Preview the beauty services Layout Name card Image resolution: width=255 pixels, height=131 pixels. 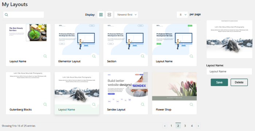45,56
